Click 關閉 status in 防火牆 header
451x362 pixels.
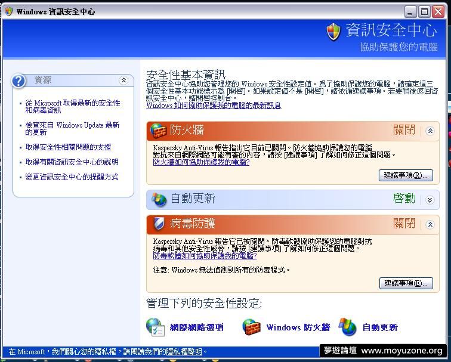(x=404, y=130)
